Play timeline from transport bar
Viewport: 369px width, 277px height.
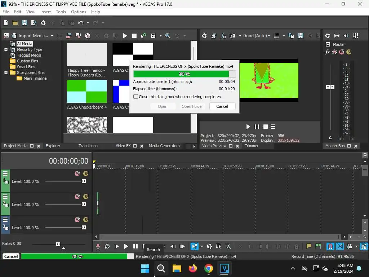point(126,246)
